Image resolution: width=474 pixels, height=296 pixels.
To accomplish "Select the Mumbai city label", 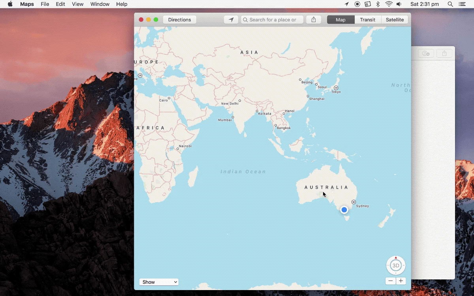I will click(225, 120).
